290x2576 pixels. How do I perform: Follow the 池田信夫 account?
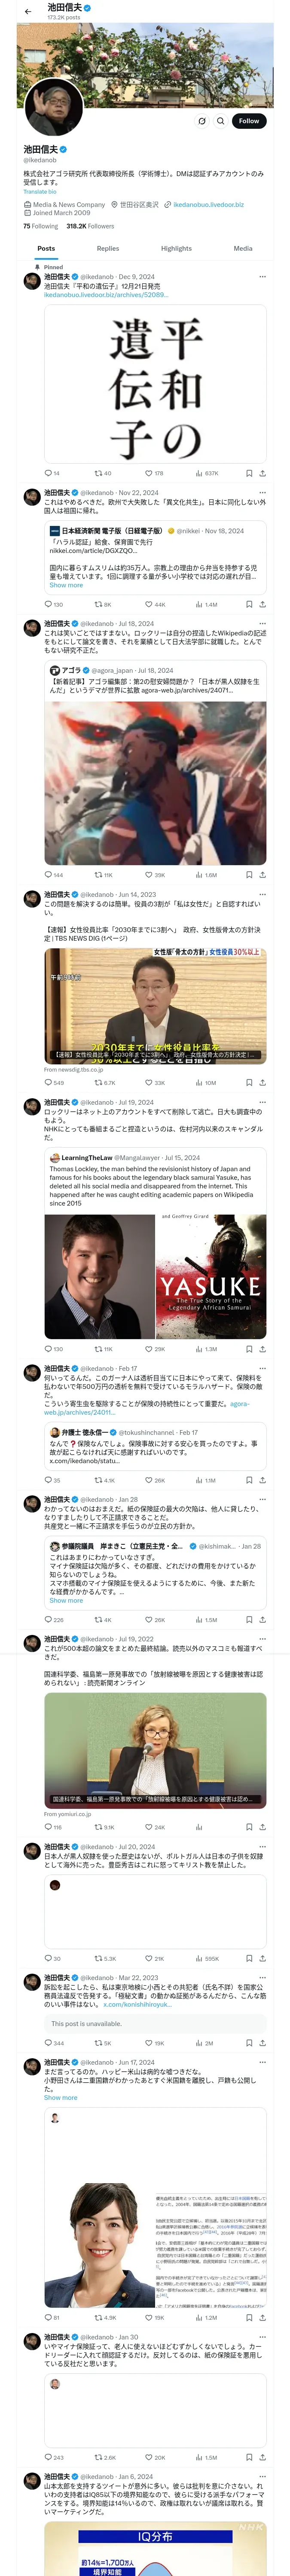[x=249, y=121]
